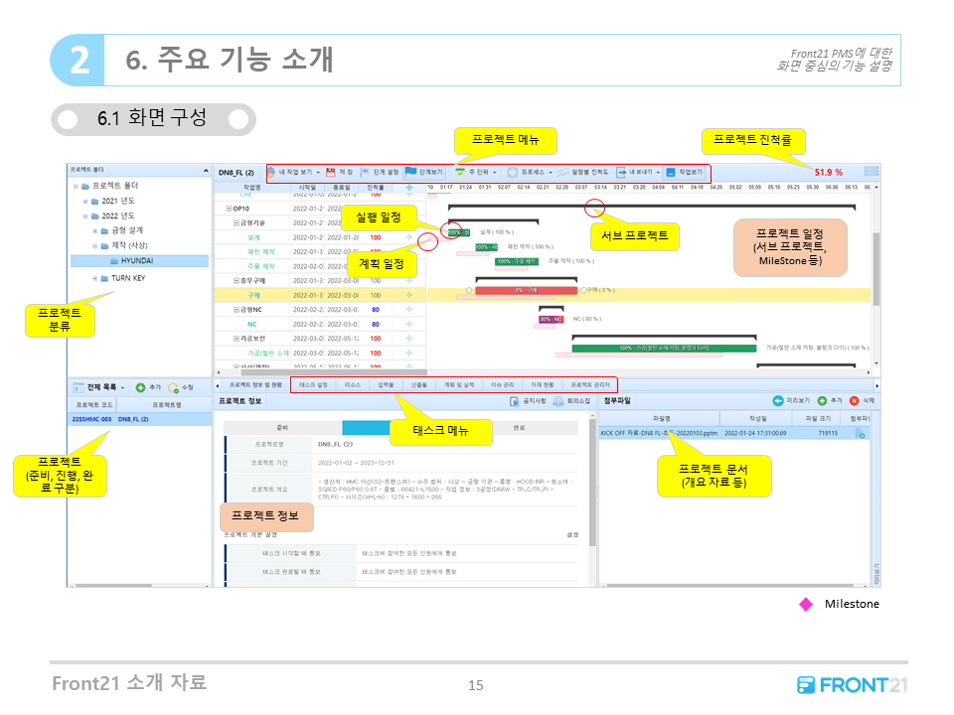Open the 전체 목록 dropdown arrow
954x715 pixels.
point(123,388)
